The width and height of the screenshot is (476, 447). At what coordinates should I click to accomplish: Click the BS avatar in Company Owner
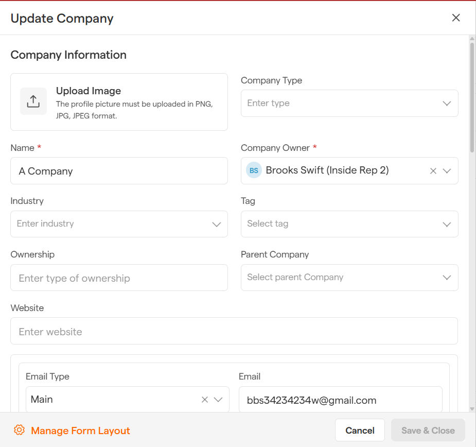[x=254, y=171]
